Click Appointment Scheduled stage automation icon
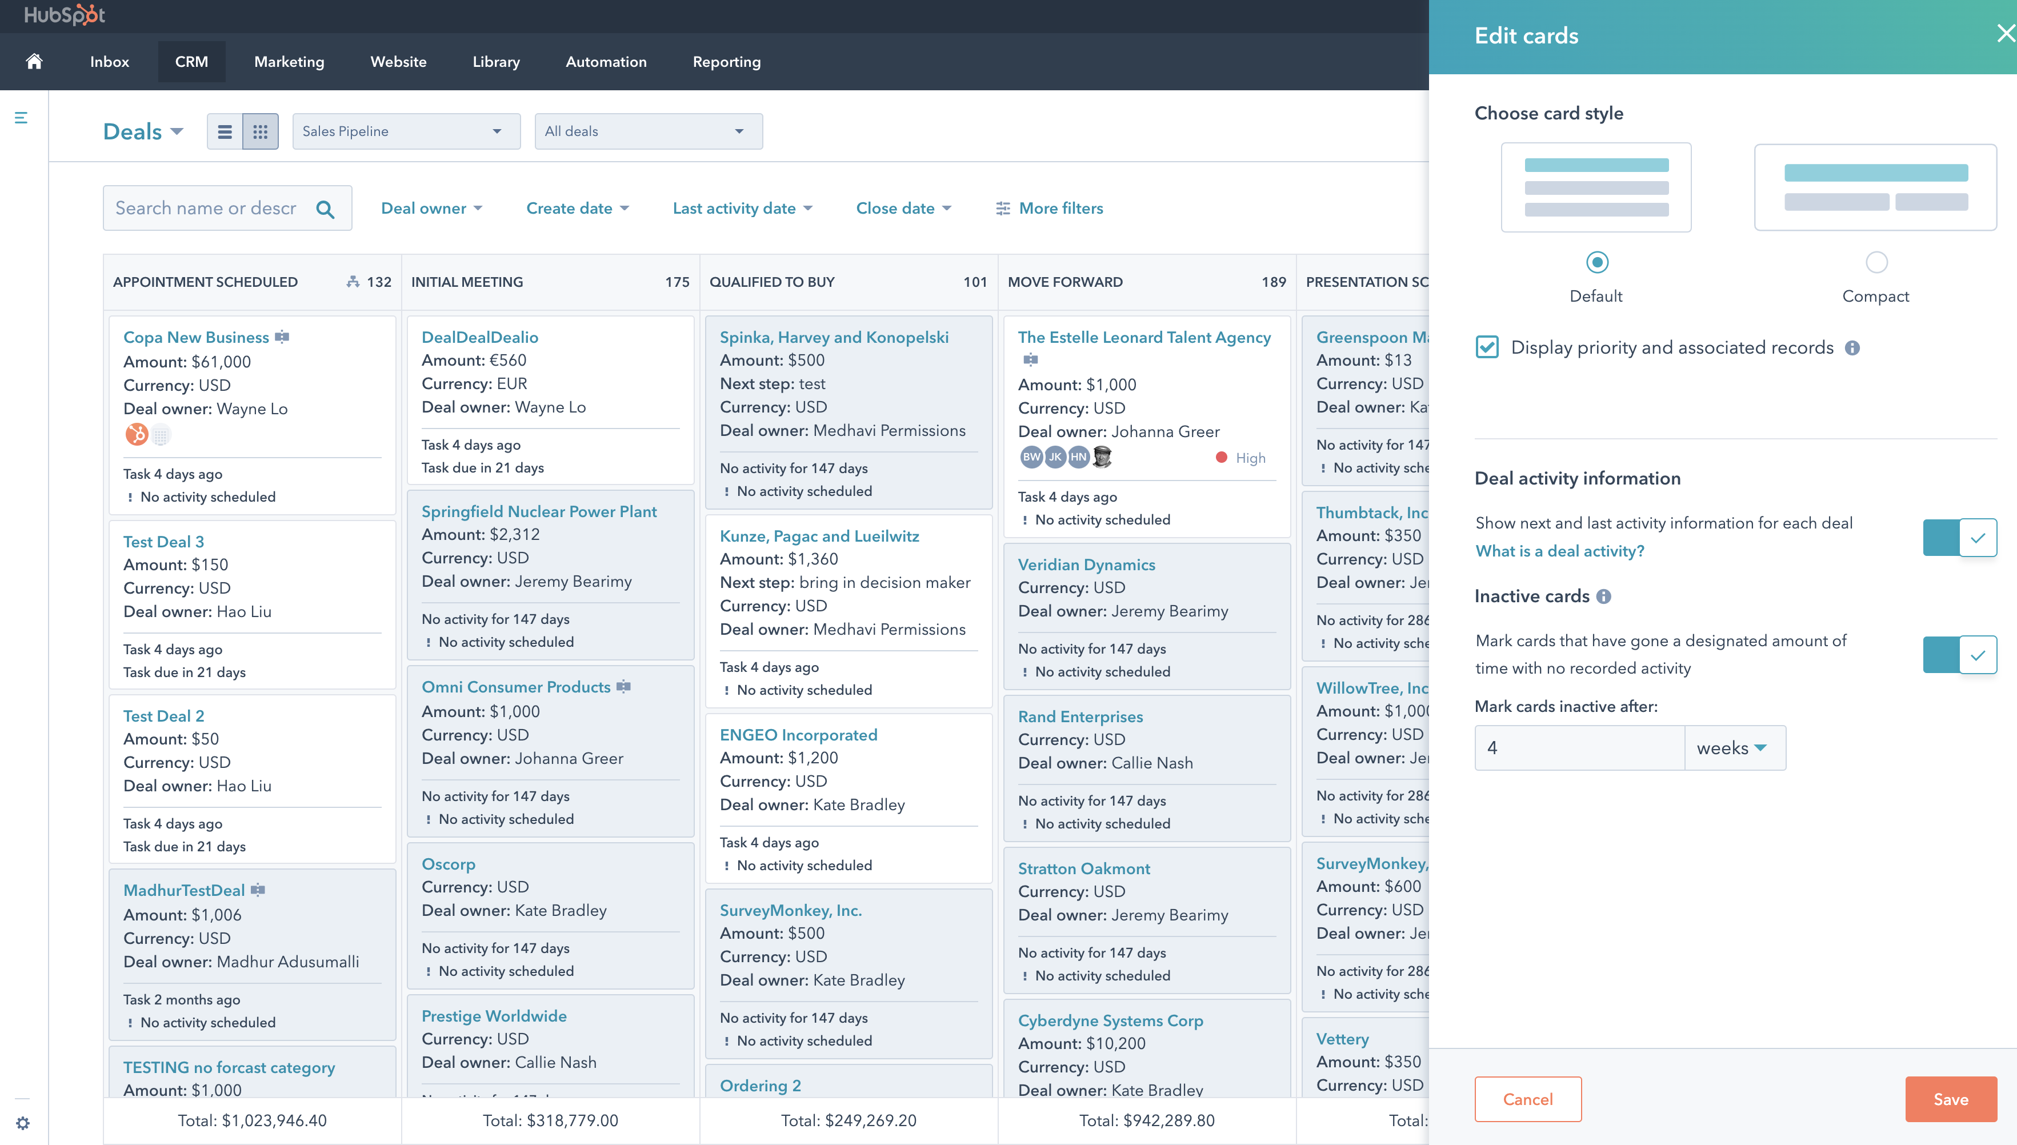 click(x=353, y=282)
